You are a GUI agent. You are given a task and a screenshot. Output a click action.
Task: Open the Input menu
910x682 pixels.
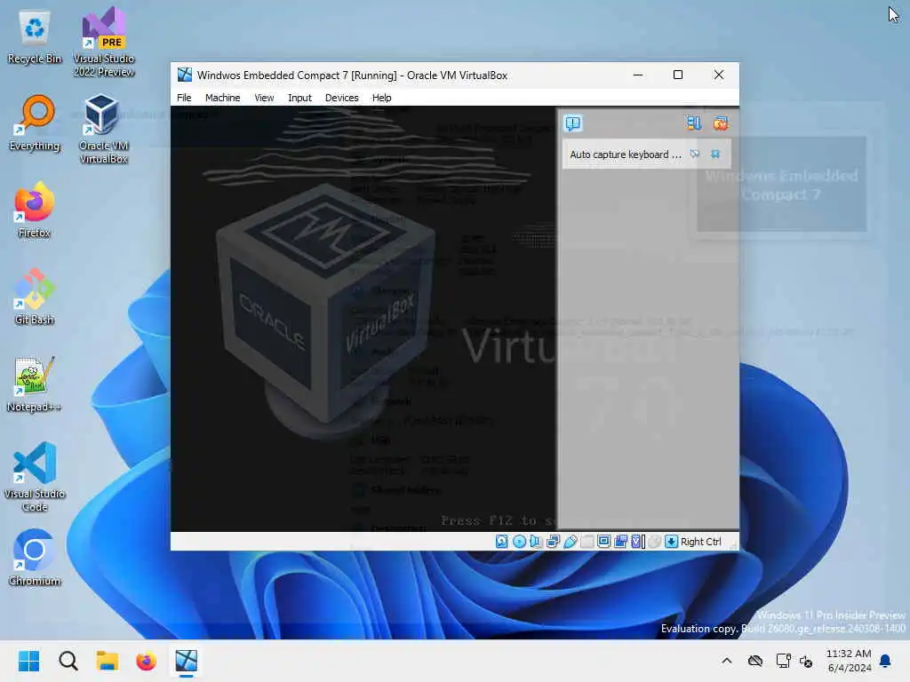[299, 98]
